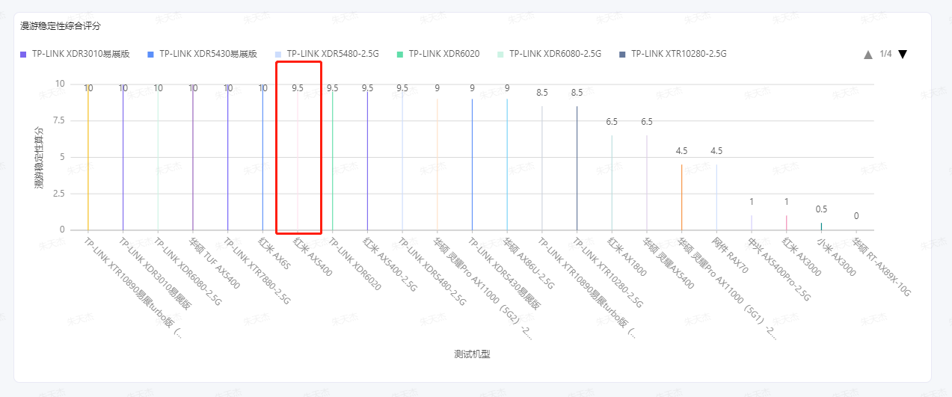
Task: Click axis label 红米 AX6S
Action: 275,254
